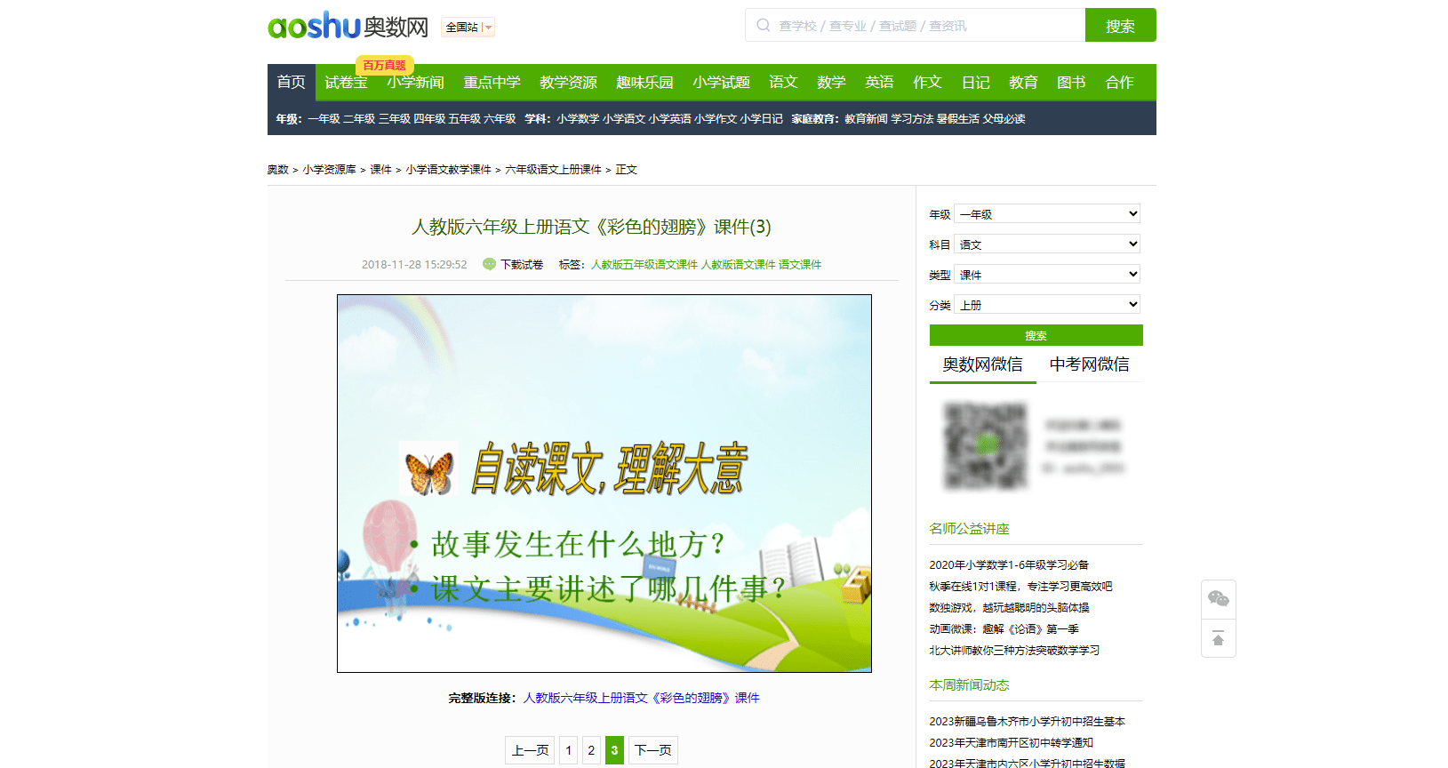Open 2023新疆乌鲁木齐市小学升初中 link
This screenshot has height=768, width=1448.
(1028, 721)
